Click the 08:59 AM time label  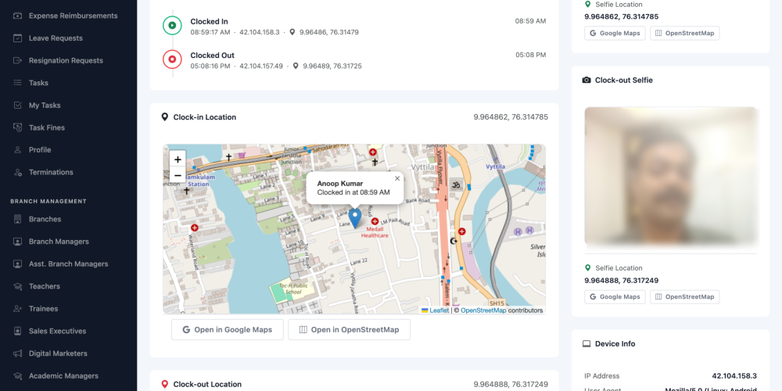[531, 21]
